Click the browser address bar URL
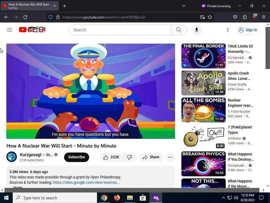Screen dimensions: 270x203 click(x=104, y=17)
